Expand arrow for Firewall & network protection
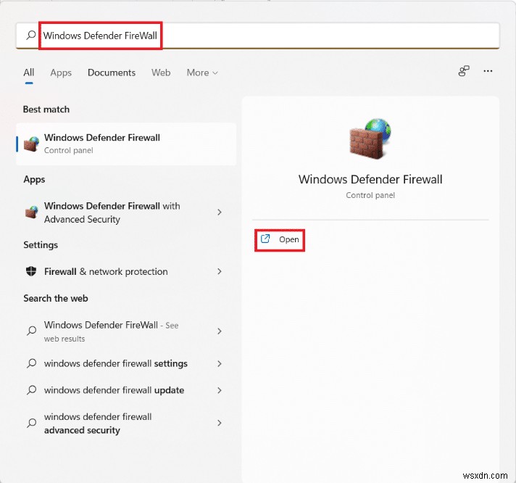Screen dimensions: 516x483 tap(220, 271)
